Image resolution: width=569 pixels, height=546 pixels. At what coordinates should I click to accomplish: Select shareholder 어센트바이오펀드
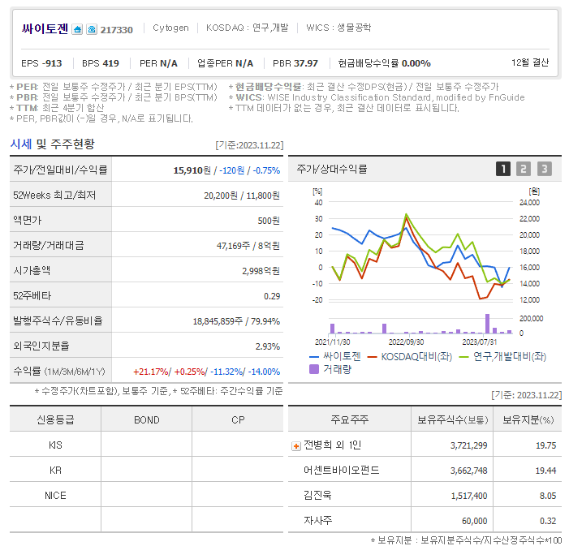[x=342, y=471]
